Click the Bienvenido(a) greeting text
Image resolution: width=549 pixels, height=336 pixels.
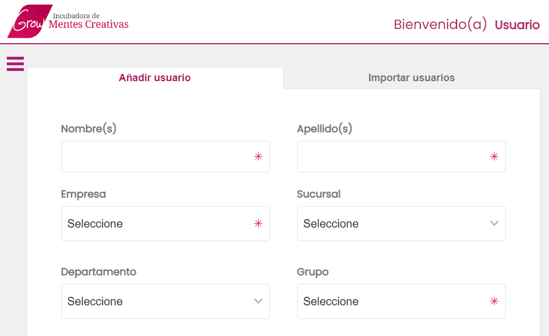click(440, 24)
